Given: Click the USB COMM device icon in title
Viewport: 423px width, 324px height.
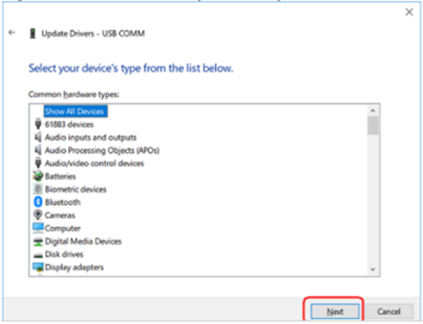Looking at the screenshot, I should pos(33,34).
